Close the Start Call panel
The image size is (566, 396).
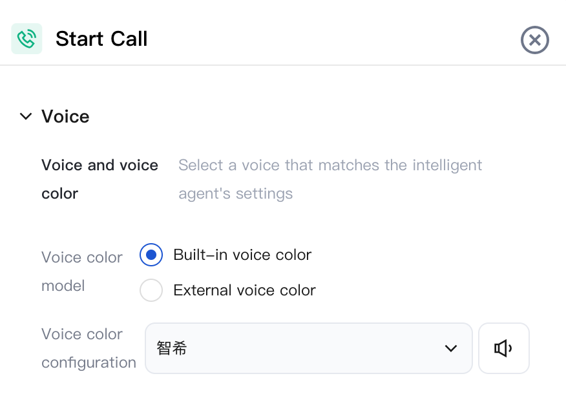point(534,40)
